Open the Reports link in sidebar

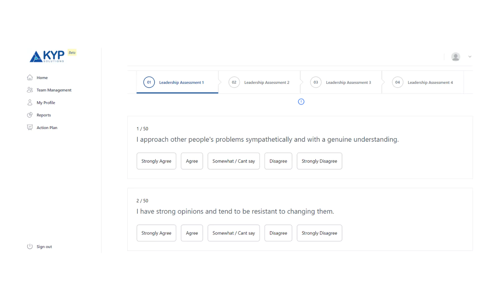[44, 115]
